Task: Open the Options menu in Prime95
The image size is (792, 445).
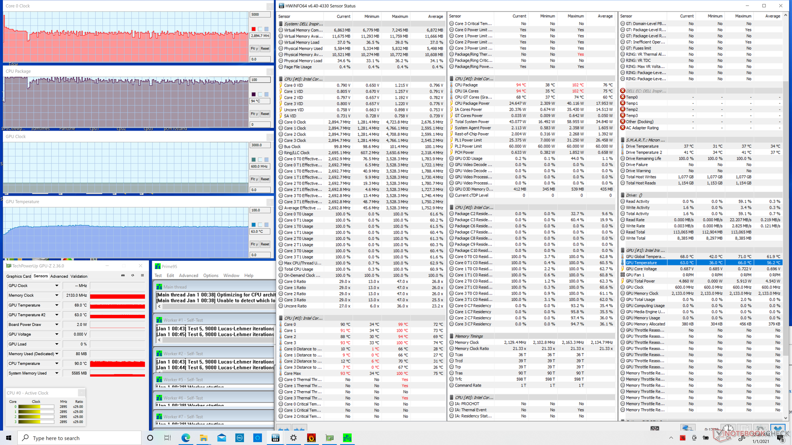Action: point(211,276)
